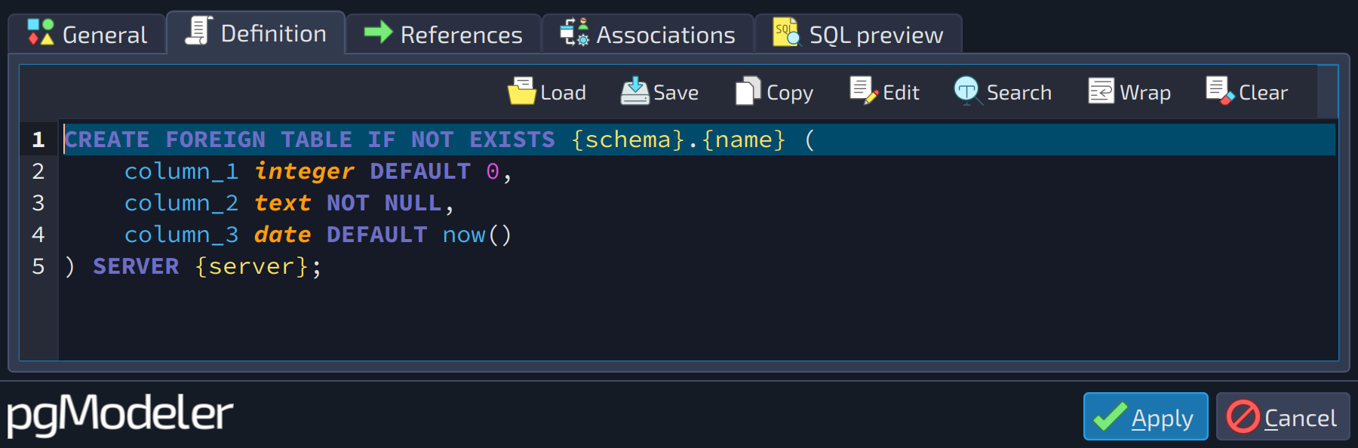Click the Load folder icon
Screen dimensions: 1358x448
tap(521, 91)
